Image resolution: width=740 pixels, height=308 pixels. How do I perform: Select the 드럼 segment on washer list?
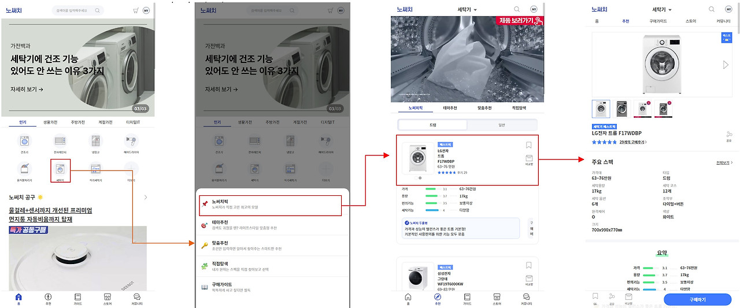point(433,125)
